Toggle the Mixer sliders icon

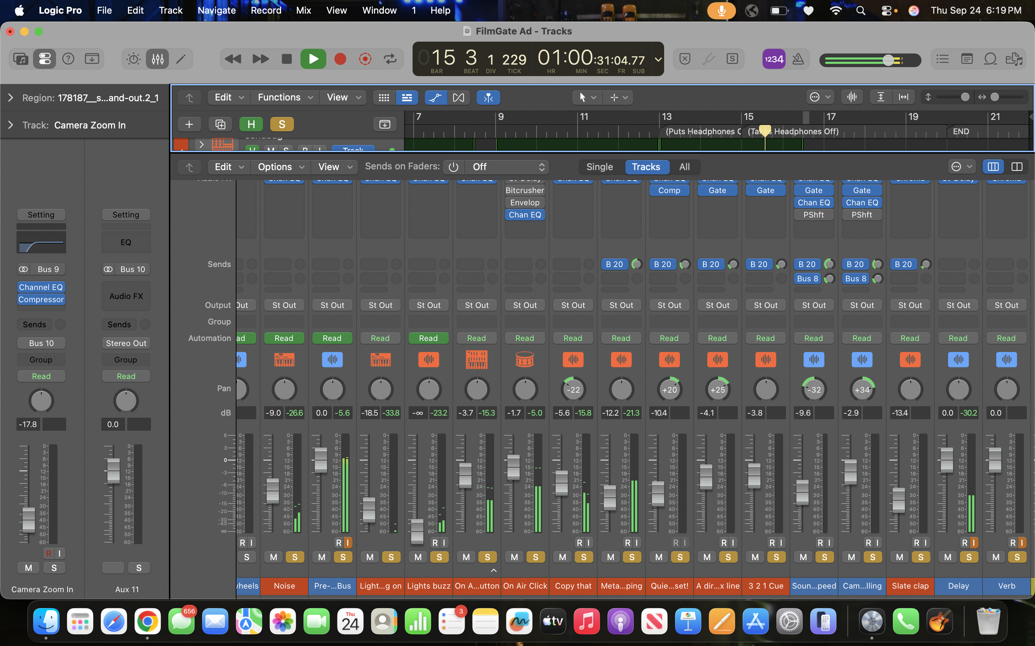pos(157,59)
